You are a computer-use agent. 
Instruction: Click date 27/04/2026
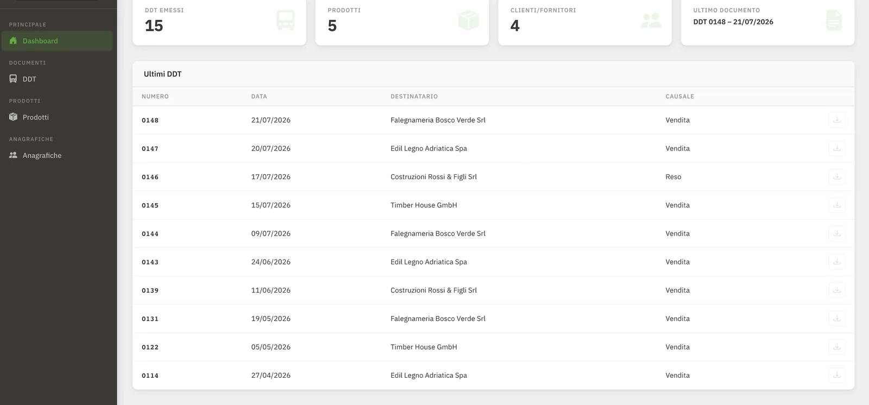pyautogui.click(x=270, y=375)
